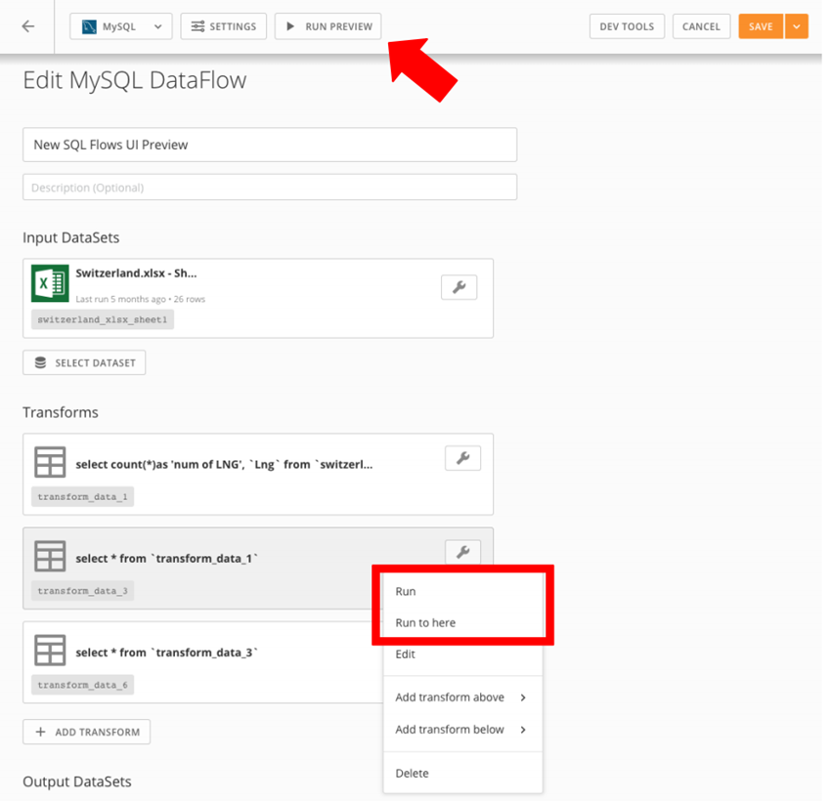Open the MySQL flow type dropdown
This screenshot has height=801, width=831.
(x=121, y=26)
